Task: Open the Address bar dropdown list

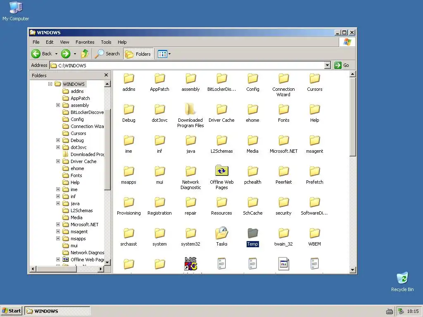Action: 327,65
